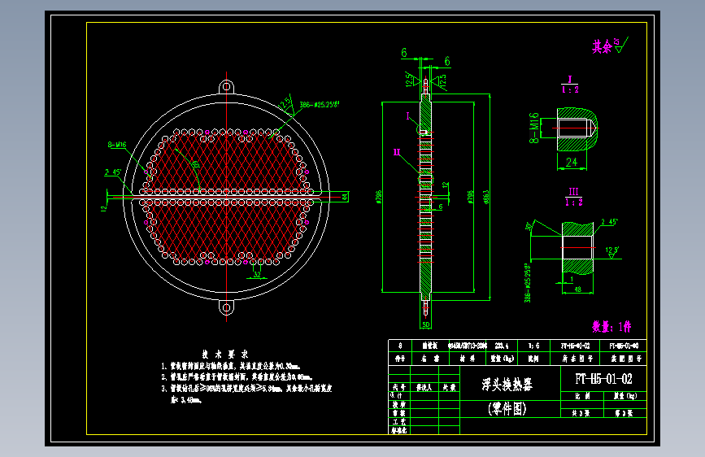Select the '数量: 1件' quantity note
The height and width of the screenshot is (457, 705).
[x=611, y=326]
